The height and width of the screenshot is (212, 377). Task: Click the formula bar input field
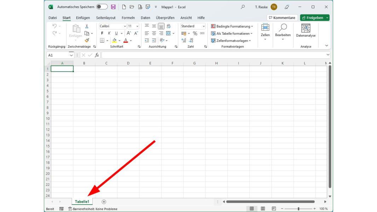(214, 55)
